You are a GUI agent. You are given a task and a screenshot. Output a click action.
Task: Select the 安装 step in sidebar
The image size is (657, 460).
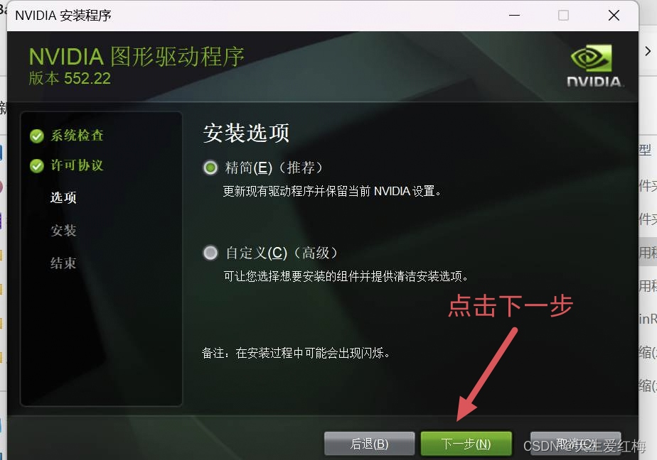coord(63,231)
